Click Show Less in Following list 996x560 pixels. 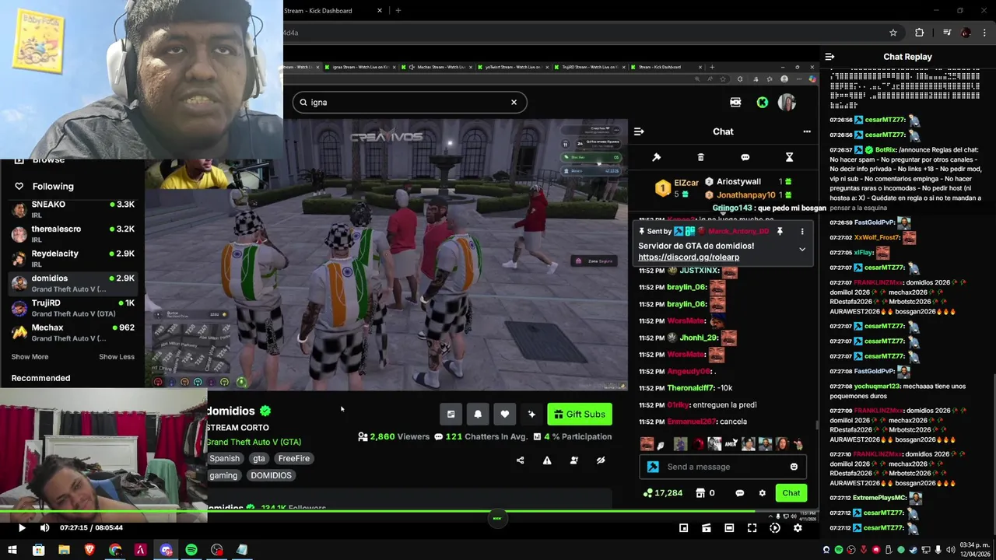click(x=117, y=357)
